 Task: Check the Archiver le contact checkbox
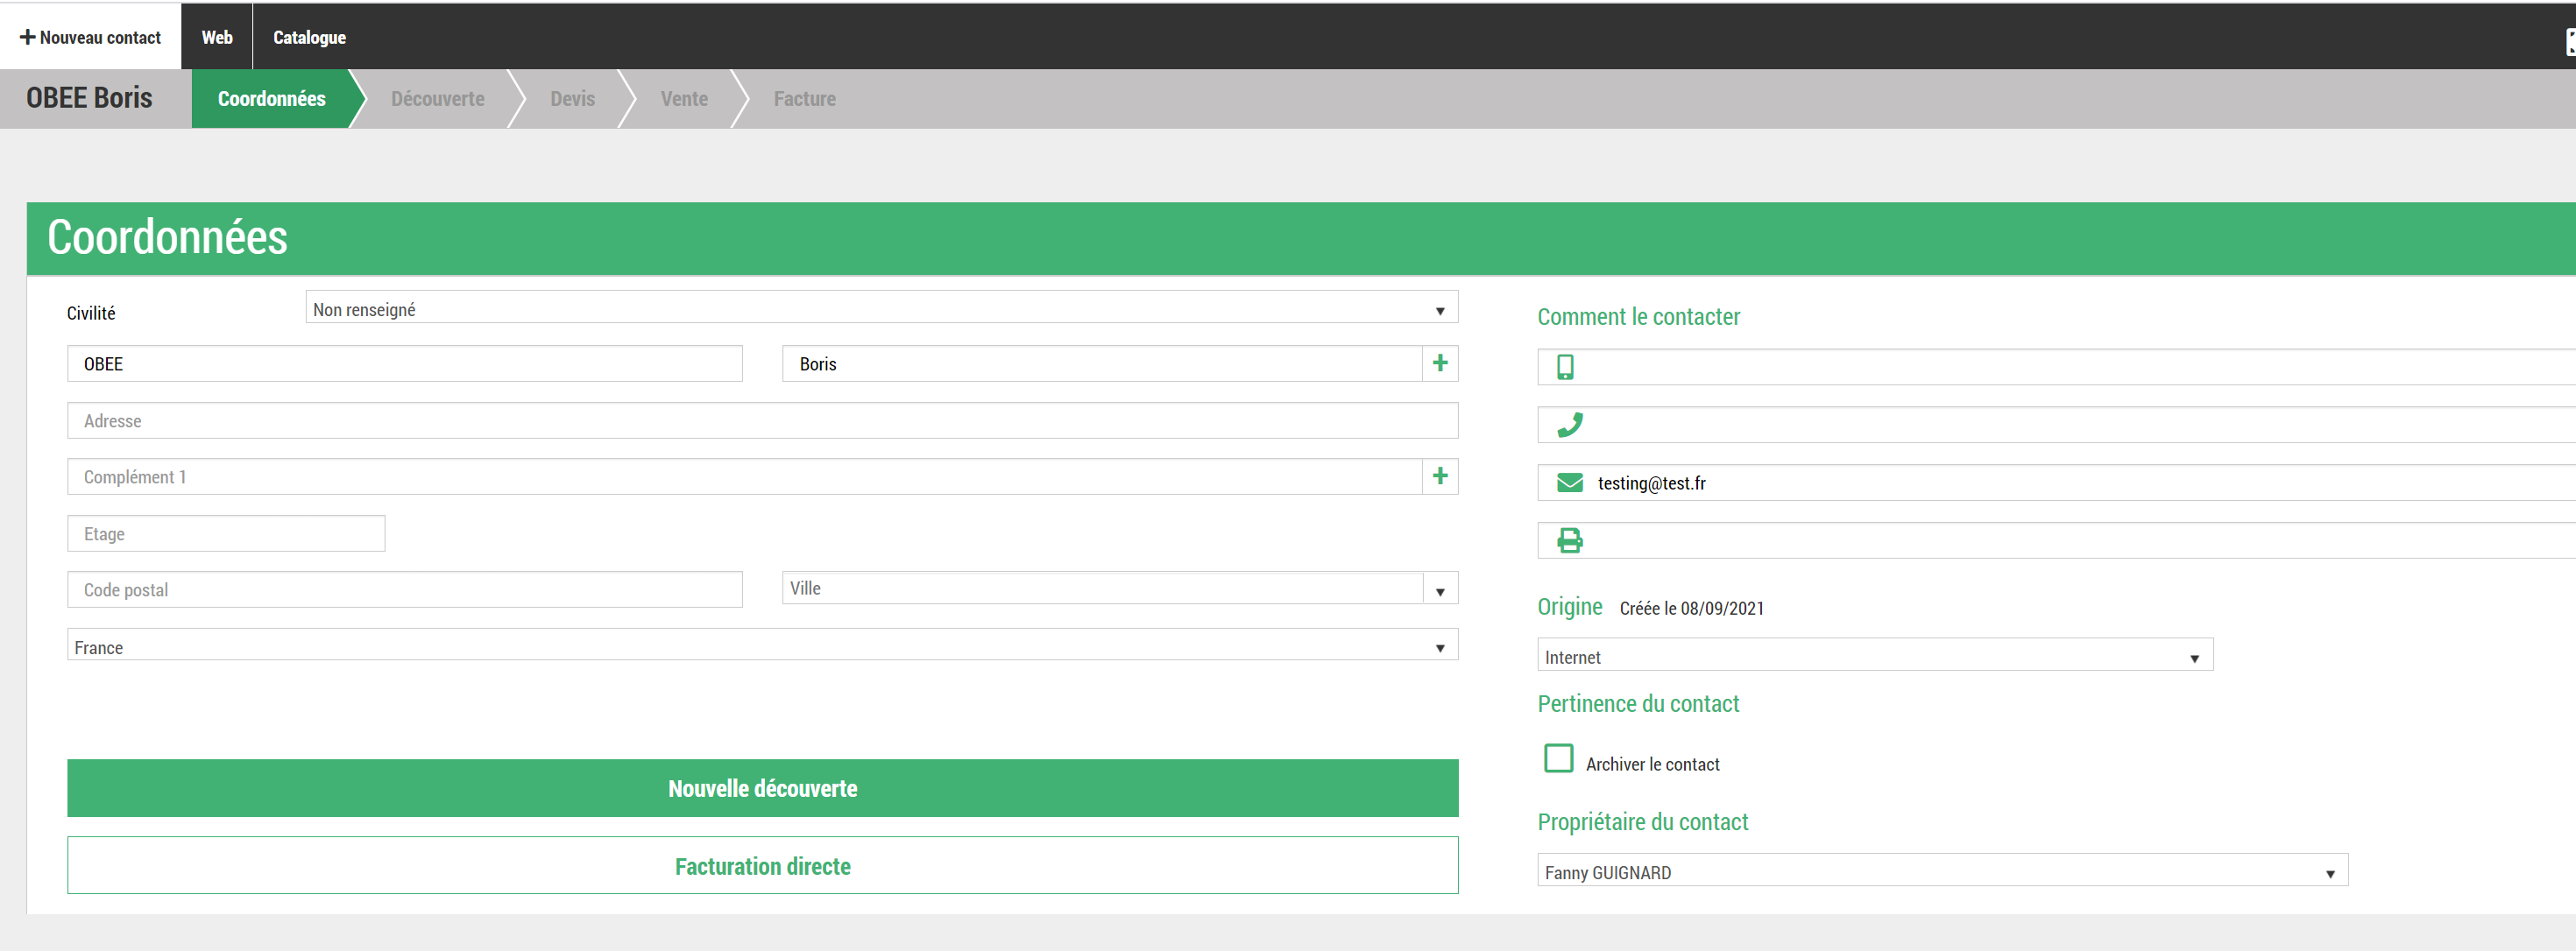[x=1558, y=758]
